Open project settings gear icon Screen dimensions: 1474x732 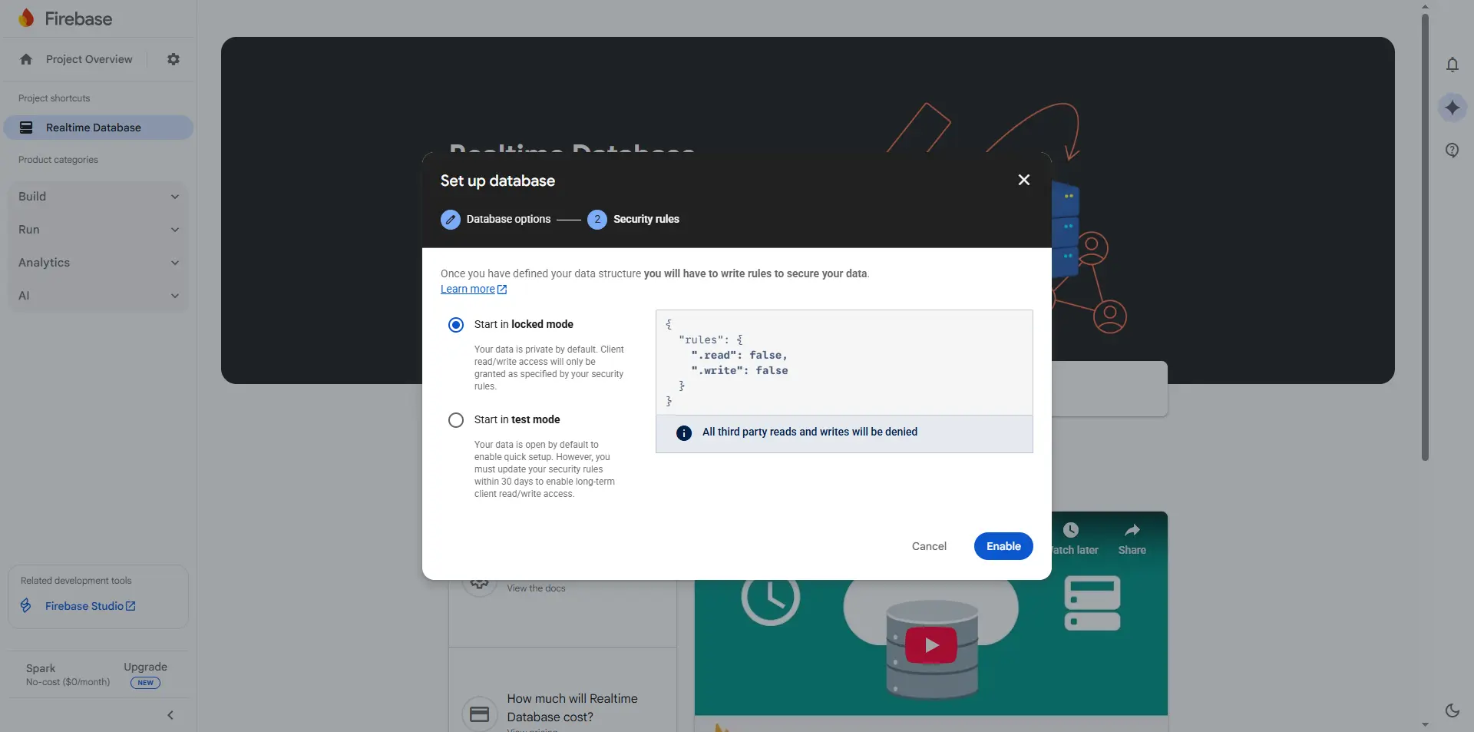pos(174,59)
